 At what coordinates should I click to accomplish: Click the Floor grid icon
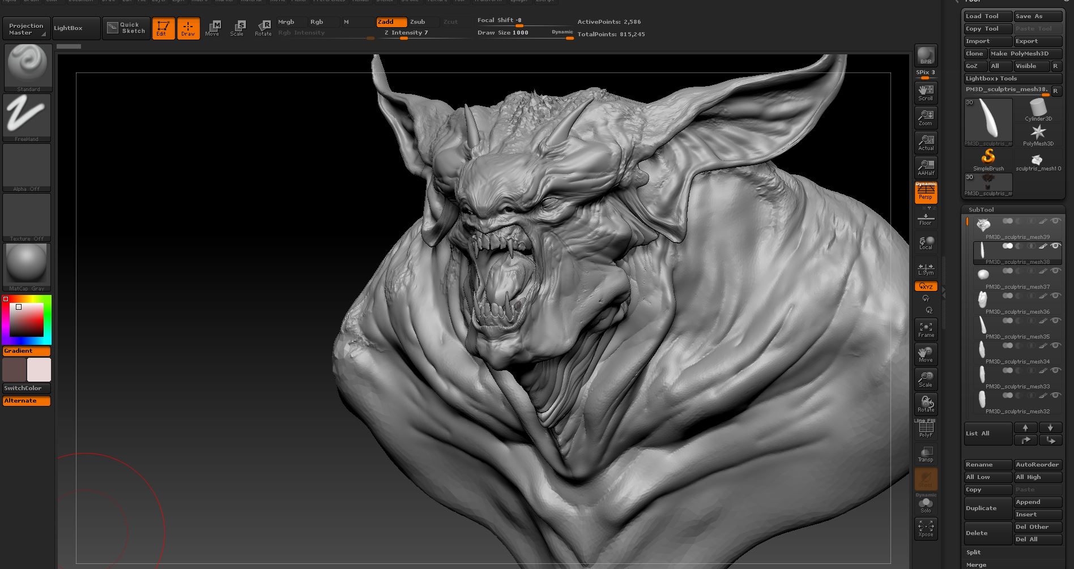click(x=926, y=218)
